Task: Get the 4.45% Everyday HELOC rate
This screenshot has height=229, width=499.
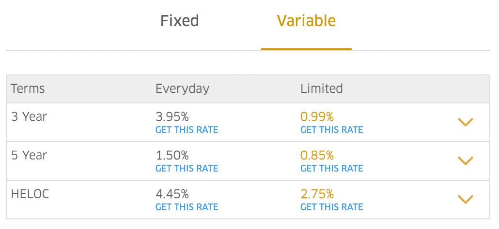Action: pos(187,207)
